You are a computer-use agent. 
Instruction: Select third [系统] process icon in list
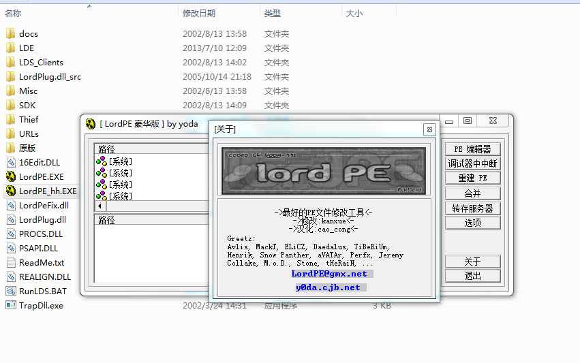click(102, 184)
